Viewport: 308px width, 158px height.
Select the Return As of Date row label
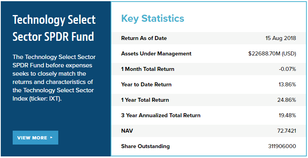pyautogui.click(x=144, y=38)
